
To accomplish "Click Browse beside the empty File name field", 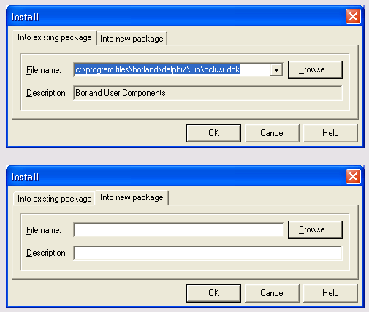I will coord(315,229).
